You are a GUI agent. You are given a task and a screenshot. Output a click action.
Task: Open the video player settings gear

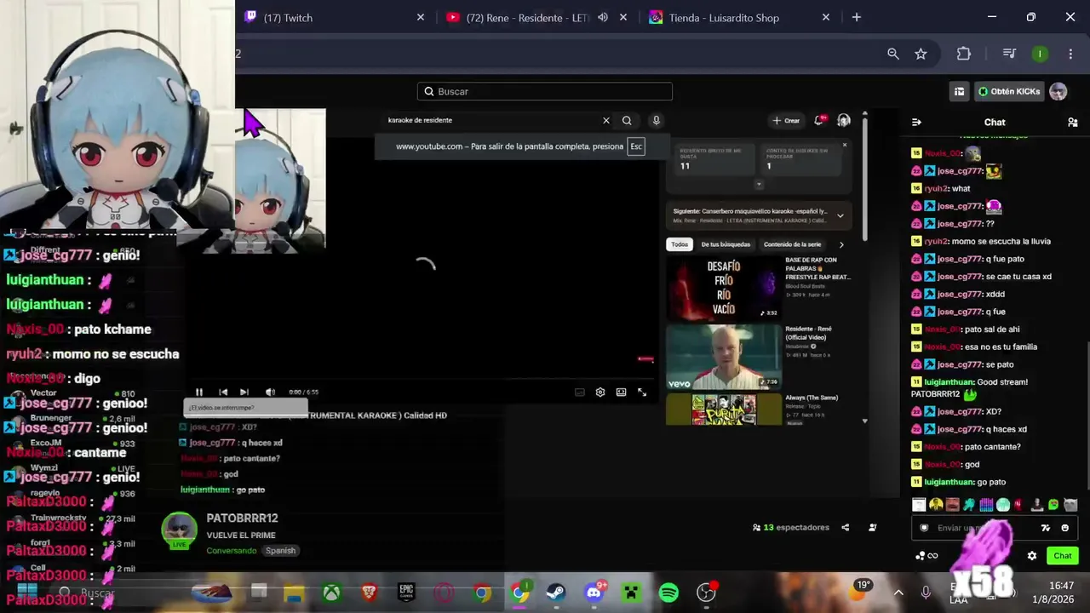coord(600,392)
